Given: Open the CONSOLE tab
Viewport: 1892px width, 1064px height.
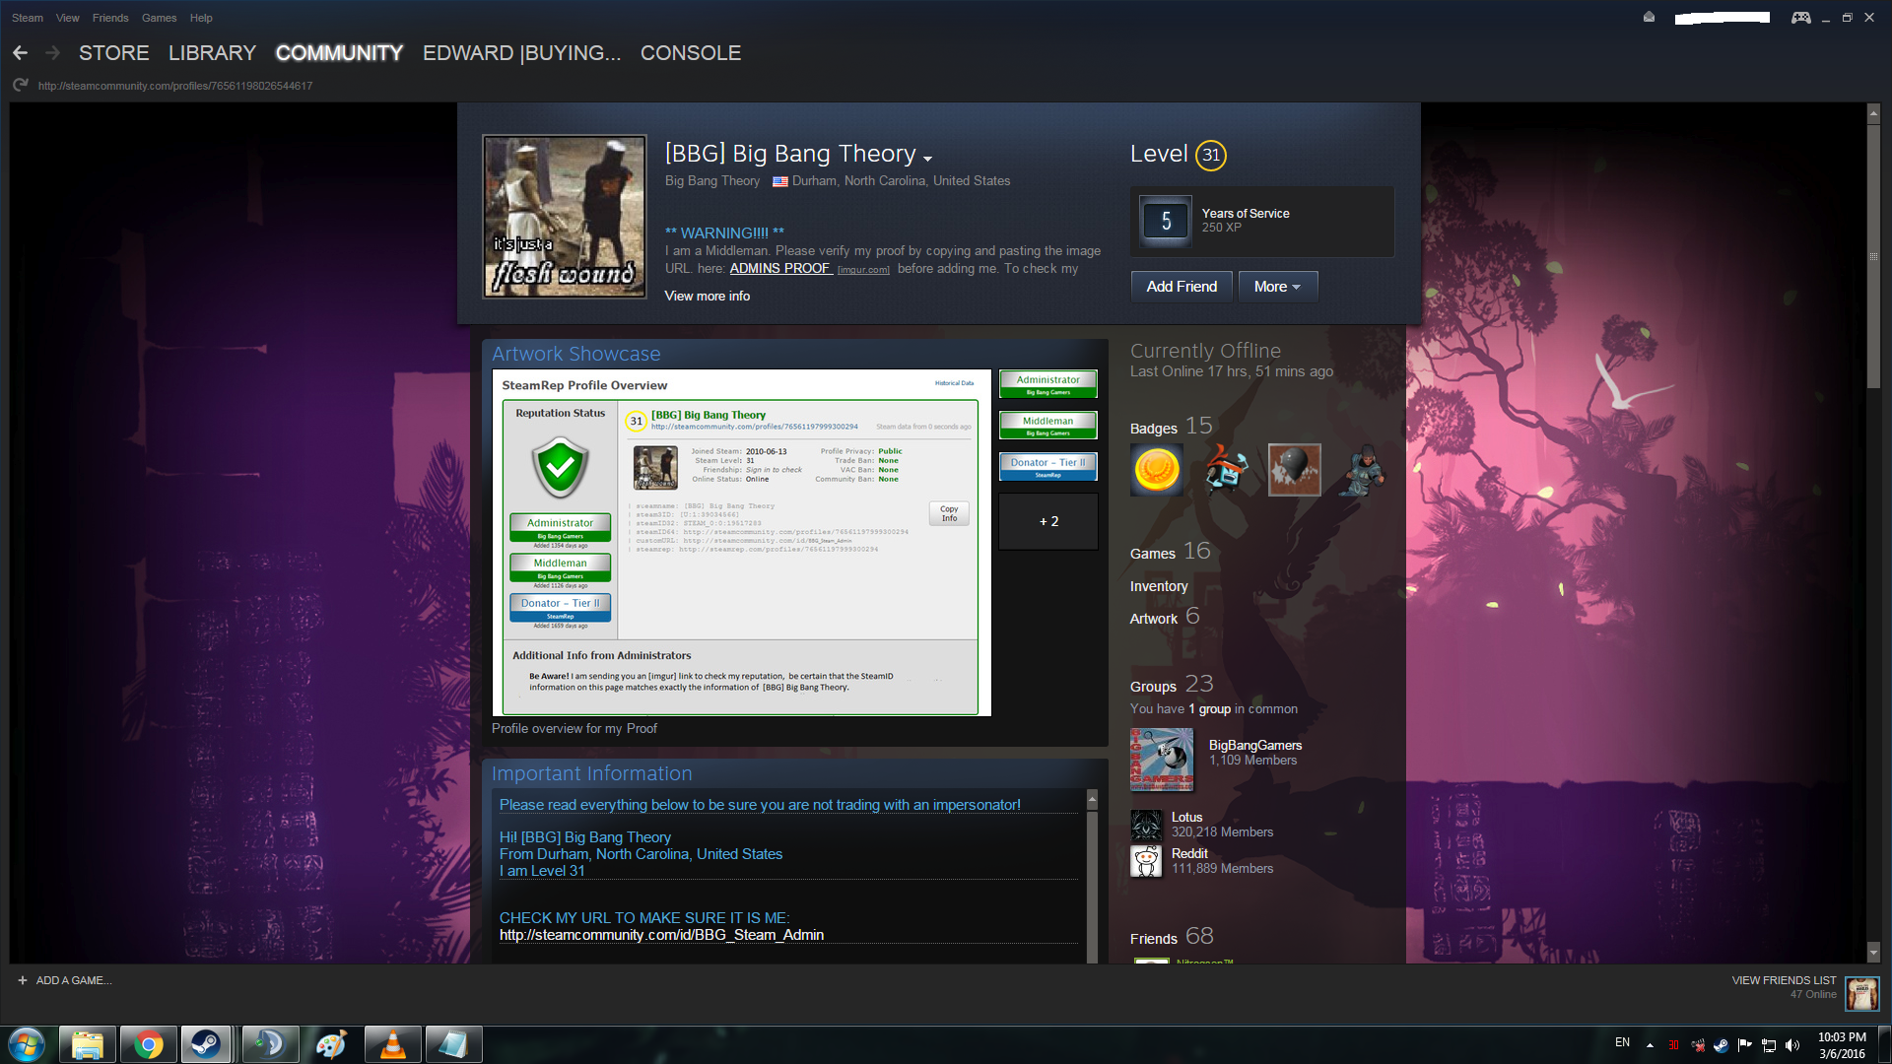Looking at the screenshot, I should coord(690,53).
